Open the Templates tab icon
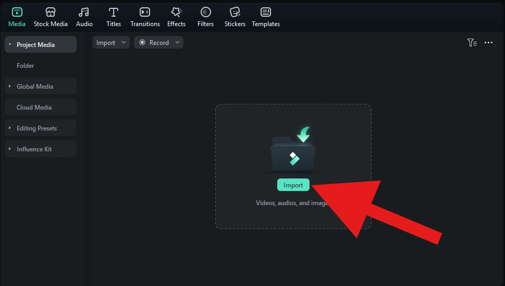Image resolution: width=505 pixels, height=286 pixels. tap(266, 12)
